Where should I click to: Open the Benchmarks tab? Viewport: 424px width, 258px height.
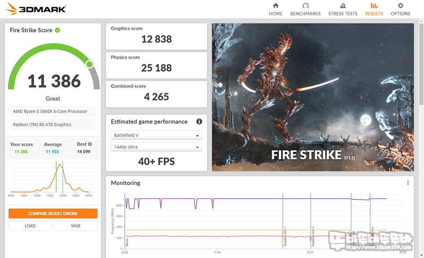305,9
